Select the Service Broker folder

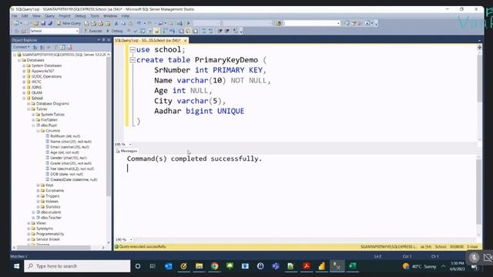pyautogui.click(x=48, y=239)
